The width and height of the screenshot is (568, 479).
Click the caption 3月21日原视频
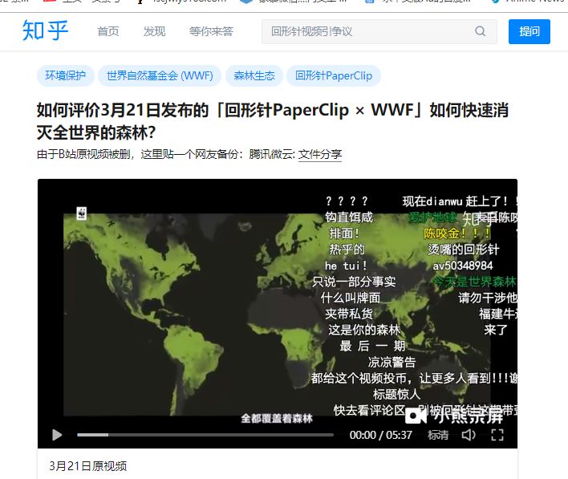[x=88, y=466]
